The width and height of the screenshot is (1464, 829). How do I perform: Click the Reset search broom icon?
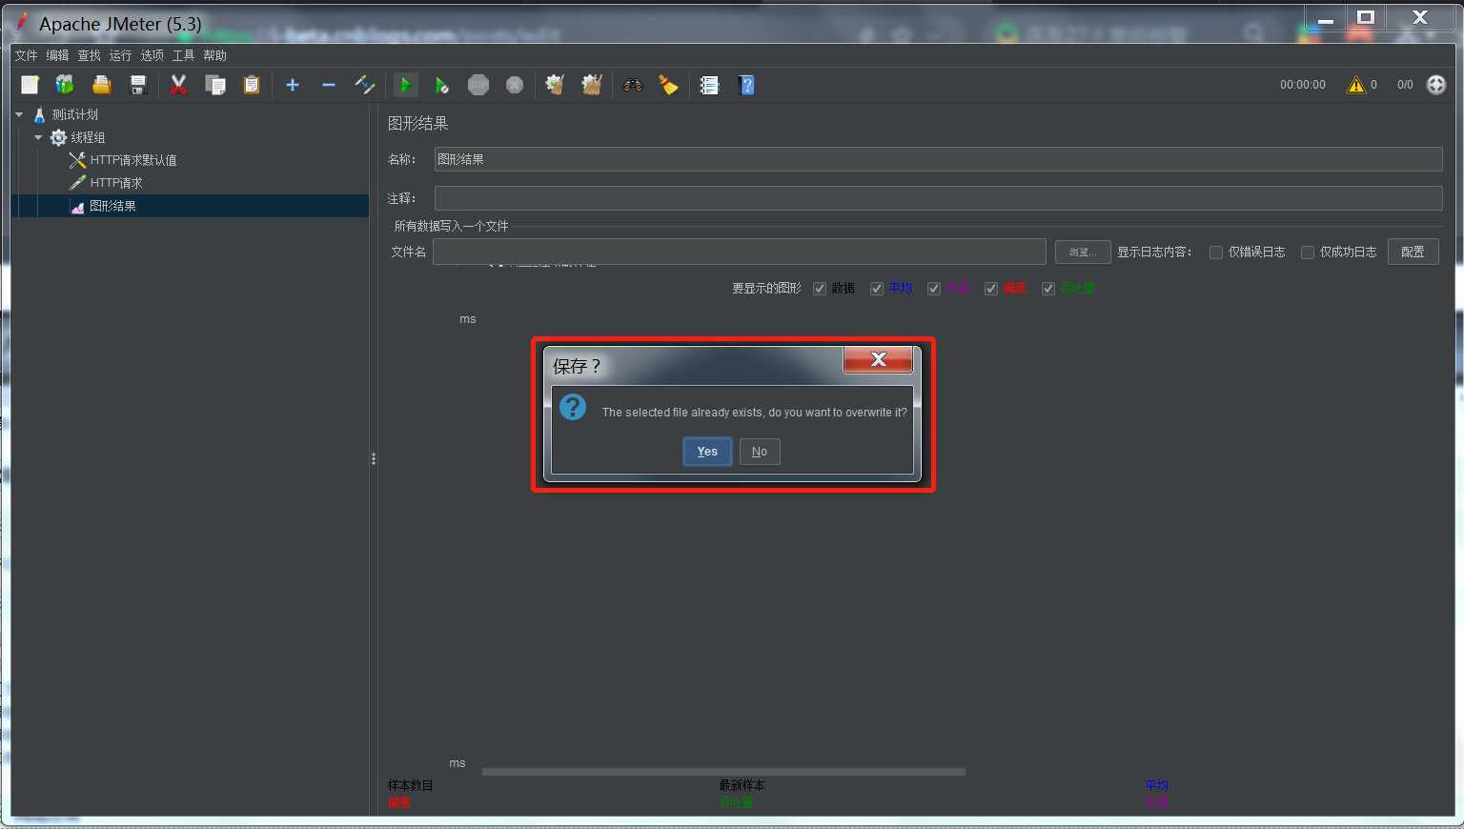[x=669, y=85]
